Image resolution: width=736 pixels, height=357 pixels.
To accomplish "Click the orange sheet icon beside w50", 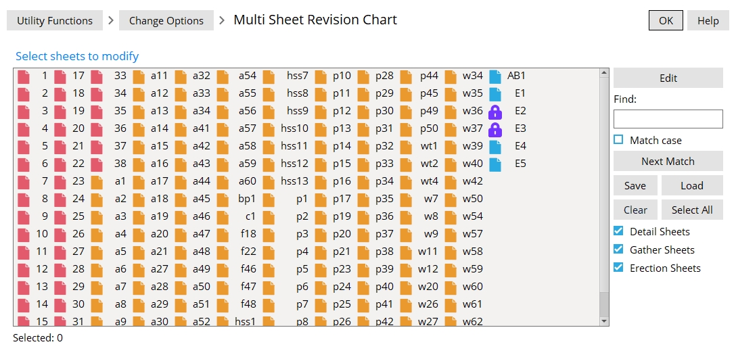I will point(451,199).
